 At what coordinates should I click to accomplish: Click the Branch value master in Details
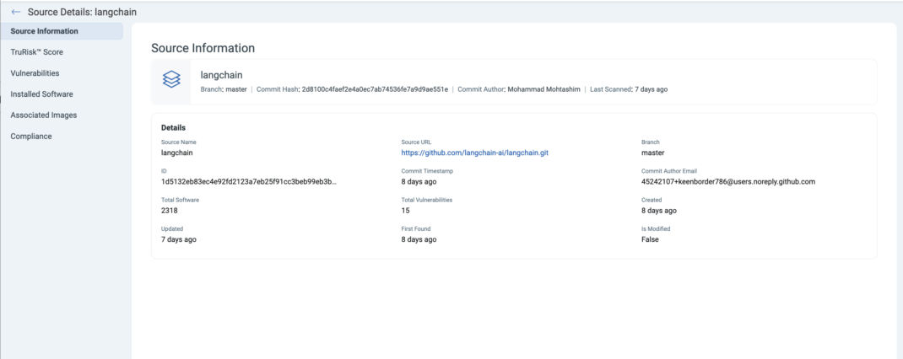coord(653,153)
